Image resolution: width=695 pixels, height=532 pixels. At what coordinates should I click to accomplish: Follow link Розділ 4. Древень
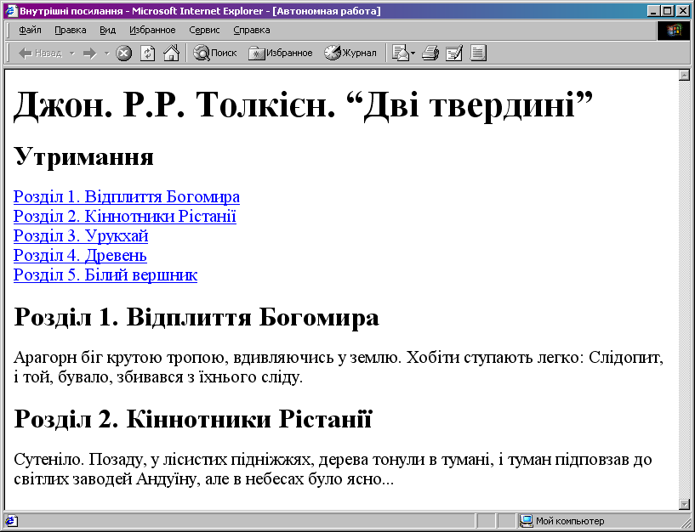[x=80, y=255]
